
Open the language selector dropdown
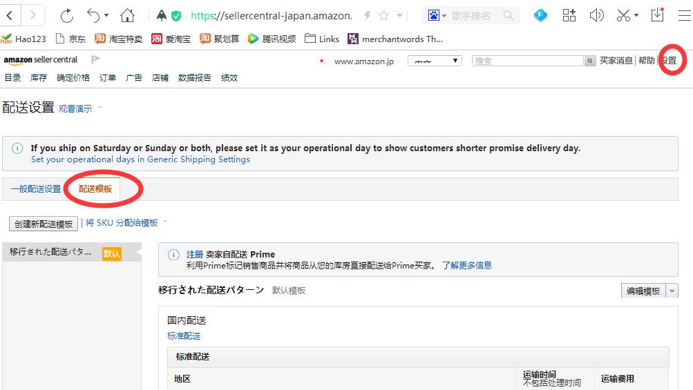coord(435,61)
